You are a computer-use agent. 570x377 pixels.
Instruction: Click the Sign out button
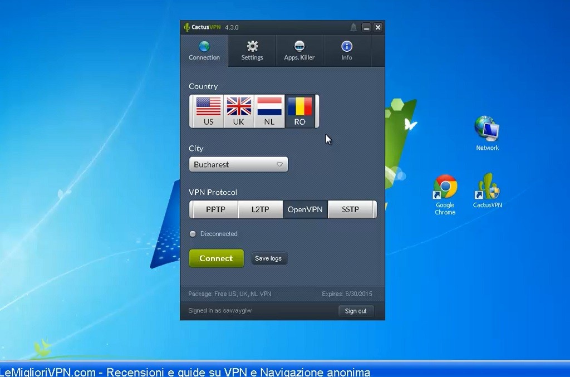(356, 311)
